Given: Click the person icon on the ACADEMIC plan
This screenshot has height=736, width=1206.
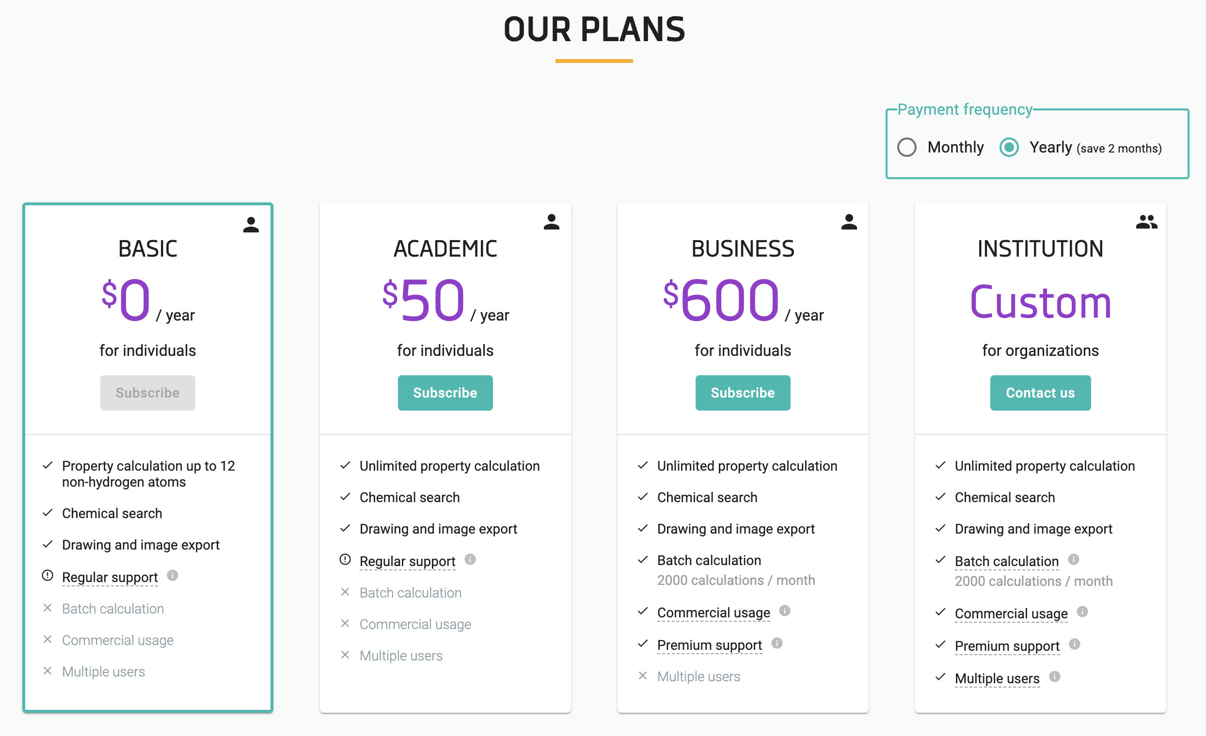Looking at the screenshot, I should pos(551,223).
